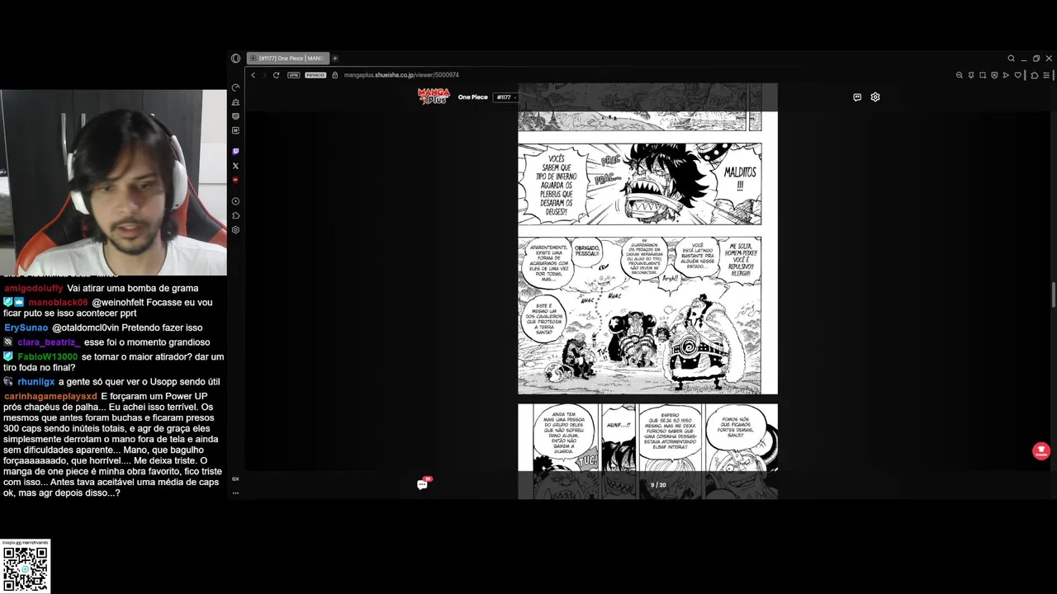The height and width of the screenshot is (594, 1057).
Task: Reload the MangaPlus page
Action: [276, 75]
